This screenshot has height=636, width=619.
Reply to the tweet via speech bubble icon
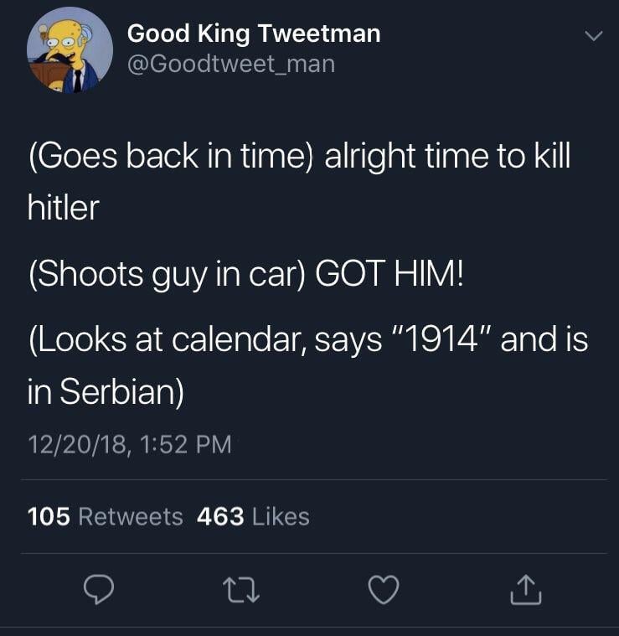(101, 592)
